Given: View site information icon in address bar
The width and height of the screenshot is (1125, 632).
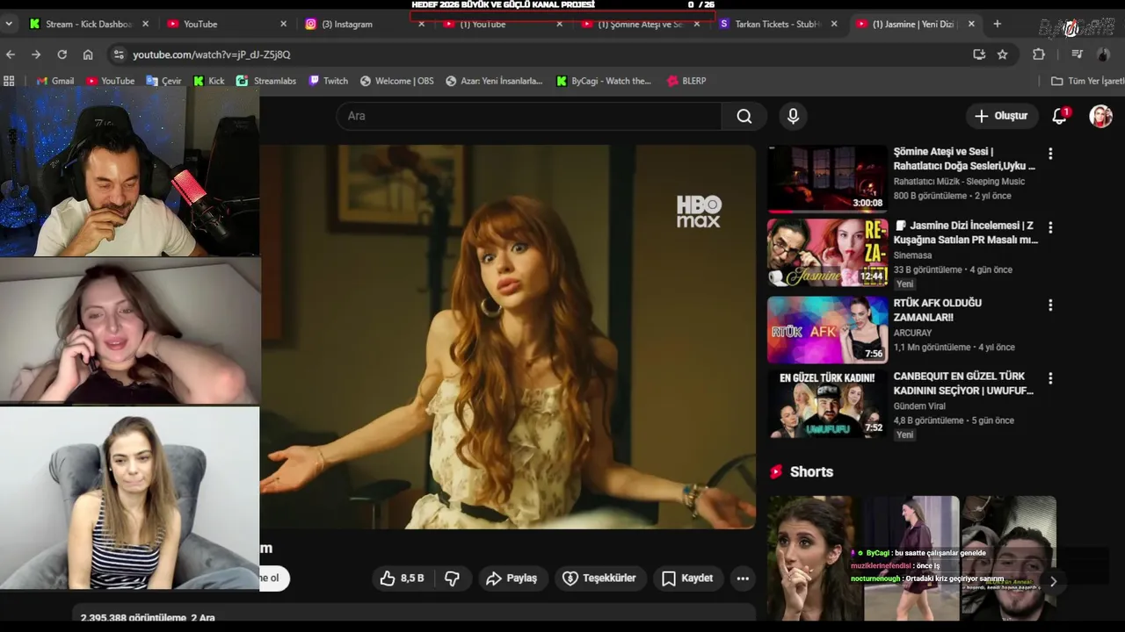Looking at the screenshot, I should pos(119,54).
